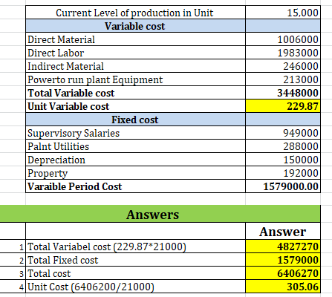332x297 pixels.
Task: Click the blank blue cell right of 'Fixed cost'
Action: click(x=283, y=120)
